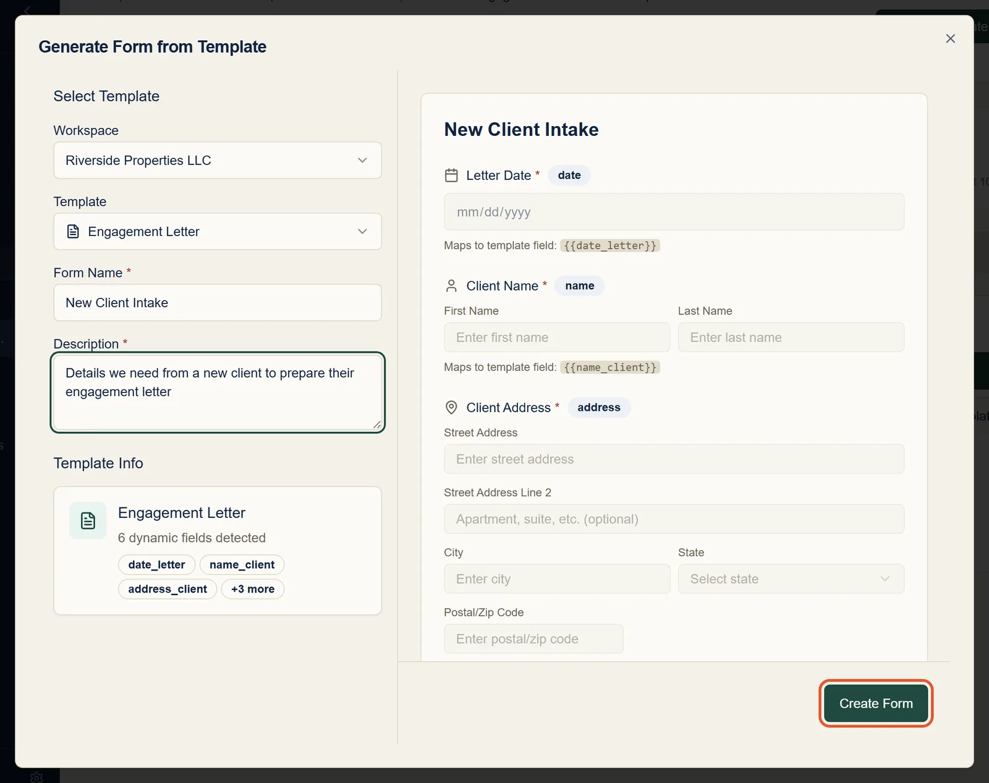Click the resize handle of Description box
This screenshot has width=989, height=783.
click(377, 425)
